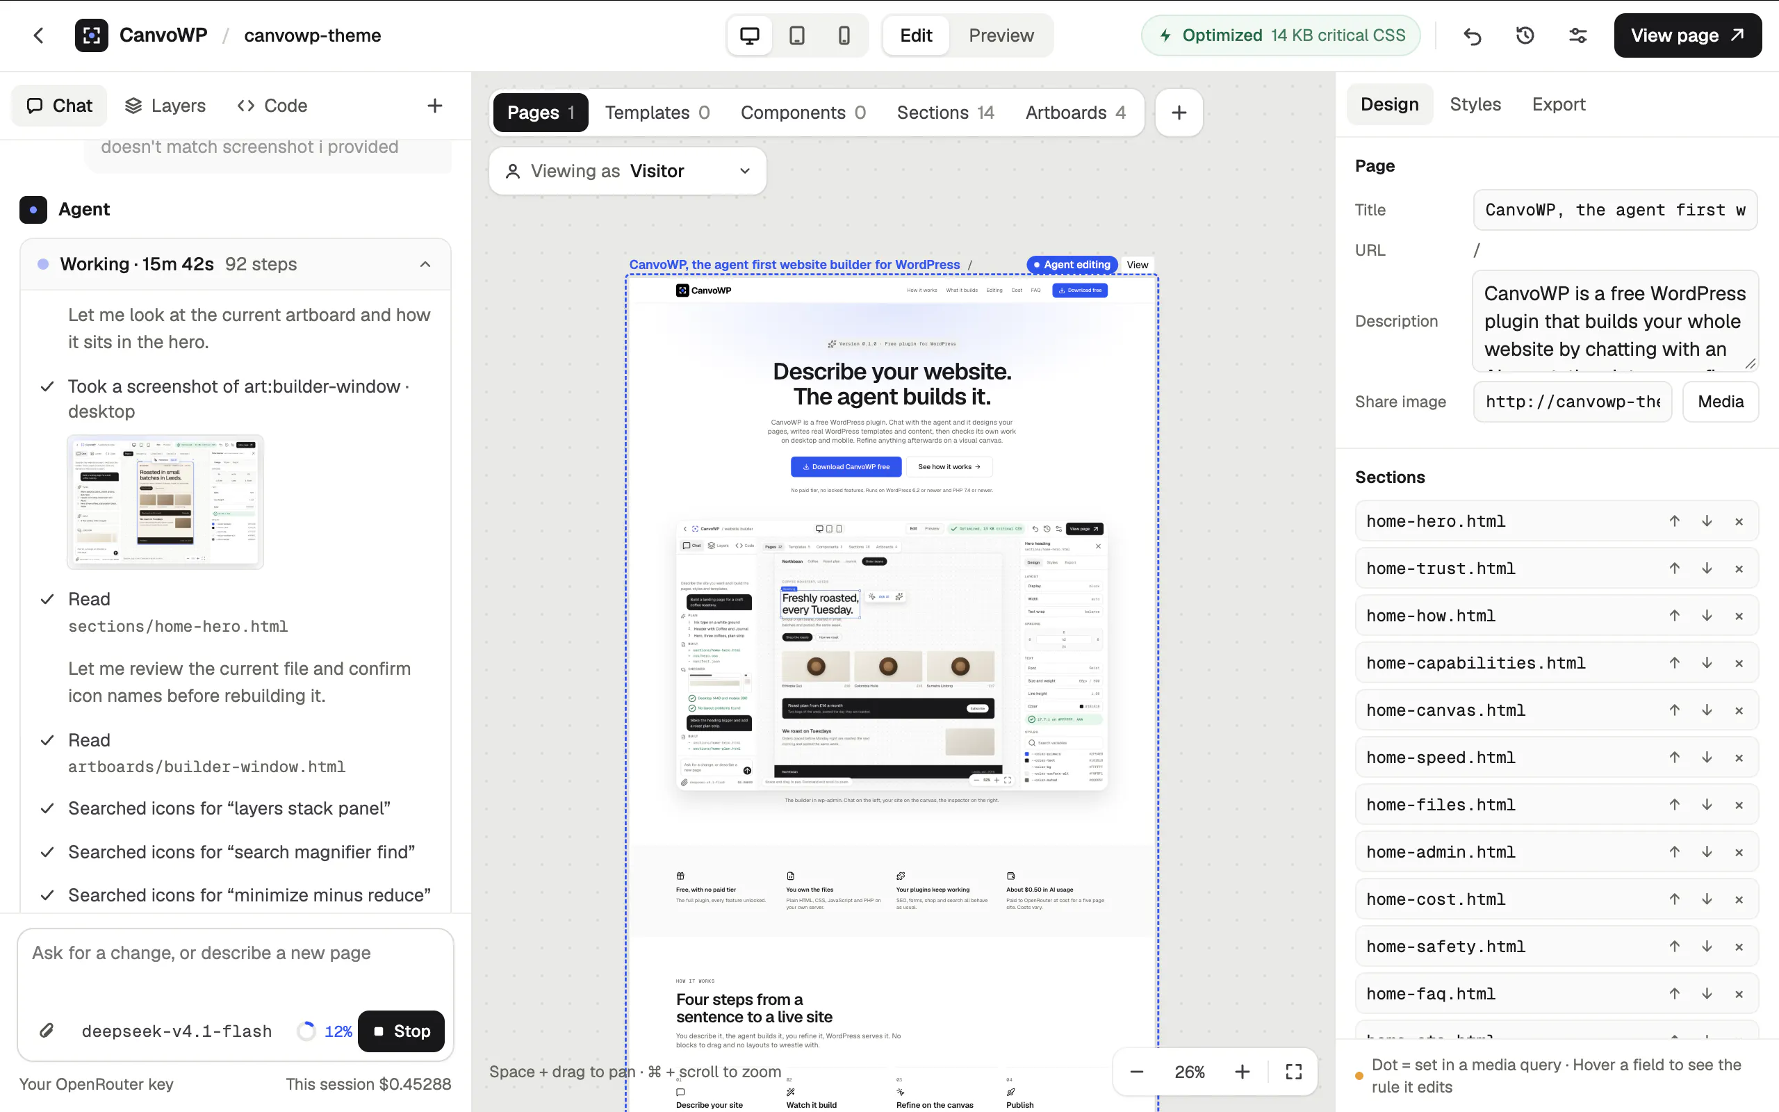
Task: Open the Layers tab
Action: pyautogui.click(x=165, y=106)
